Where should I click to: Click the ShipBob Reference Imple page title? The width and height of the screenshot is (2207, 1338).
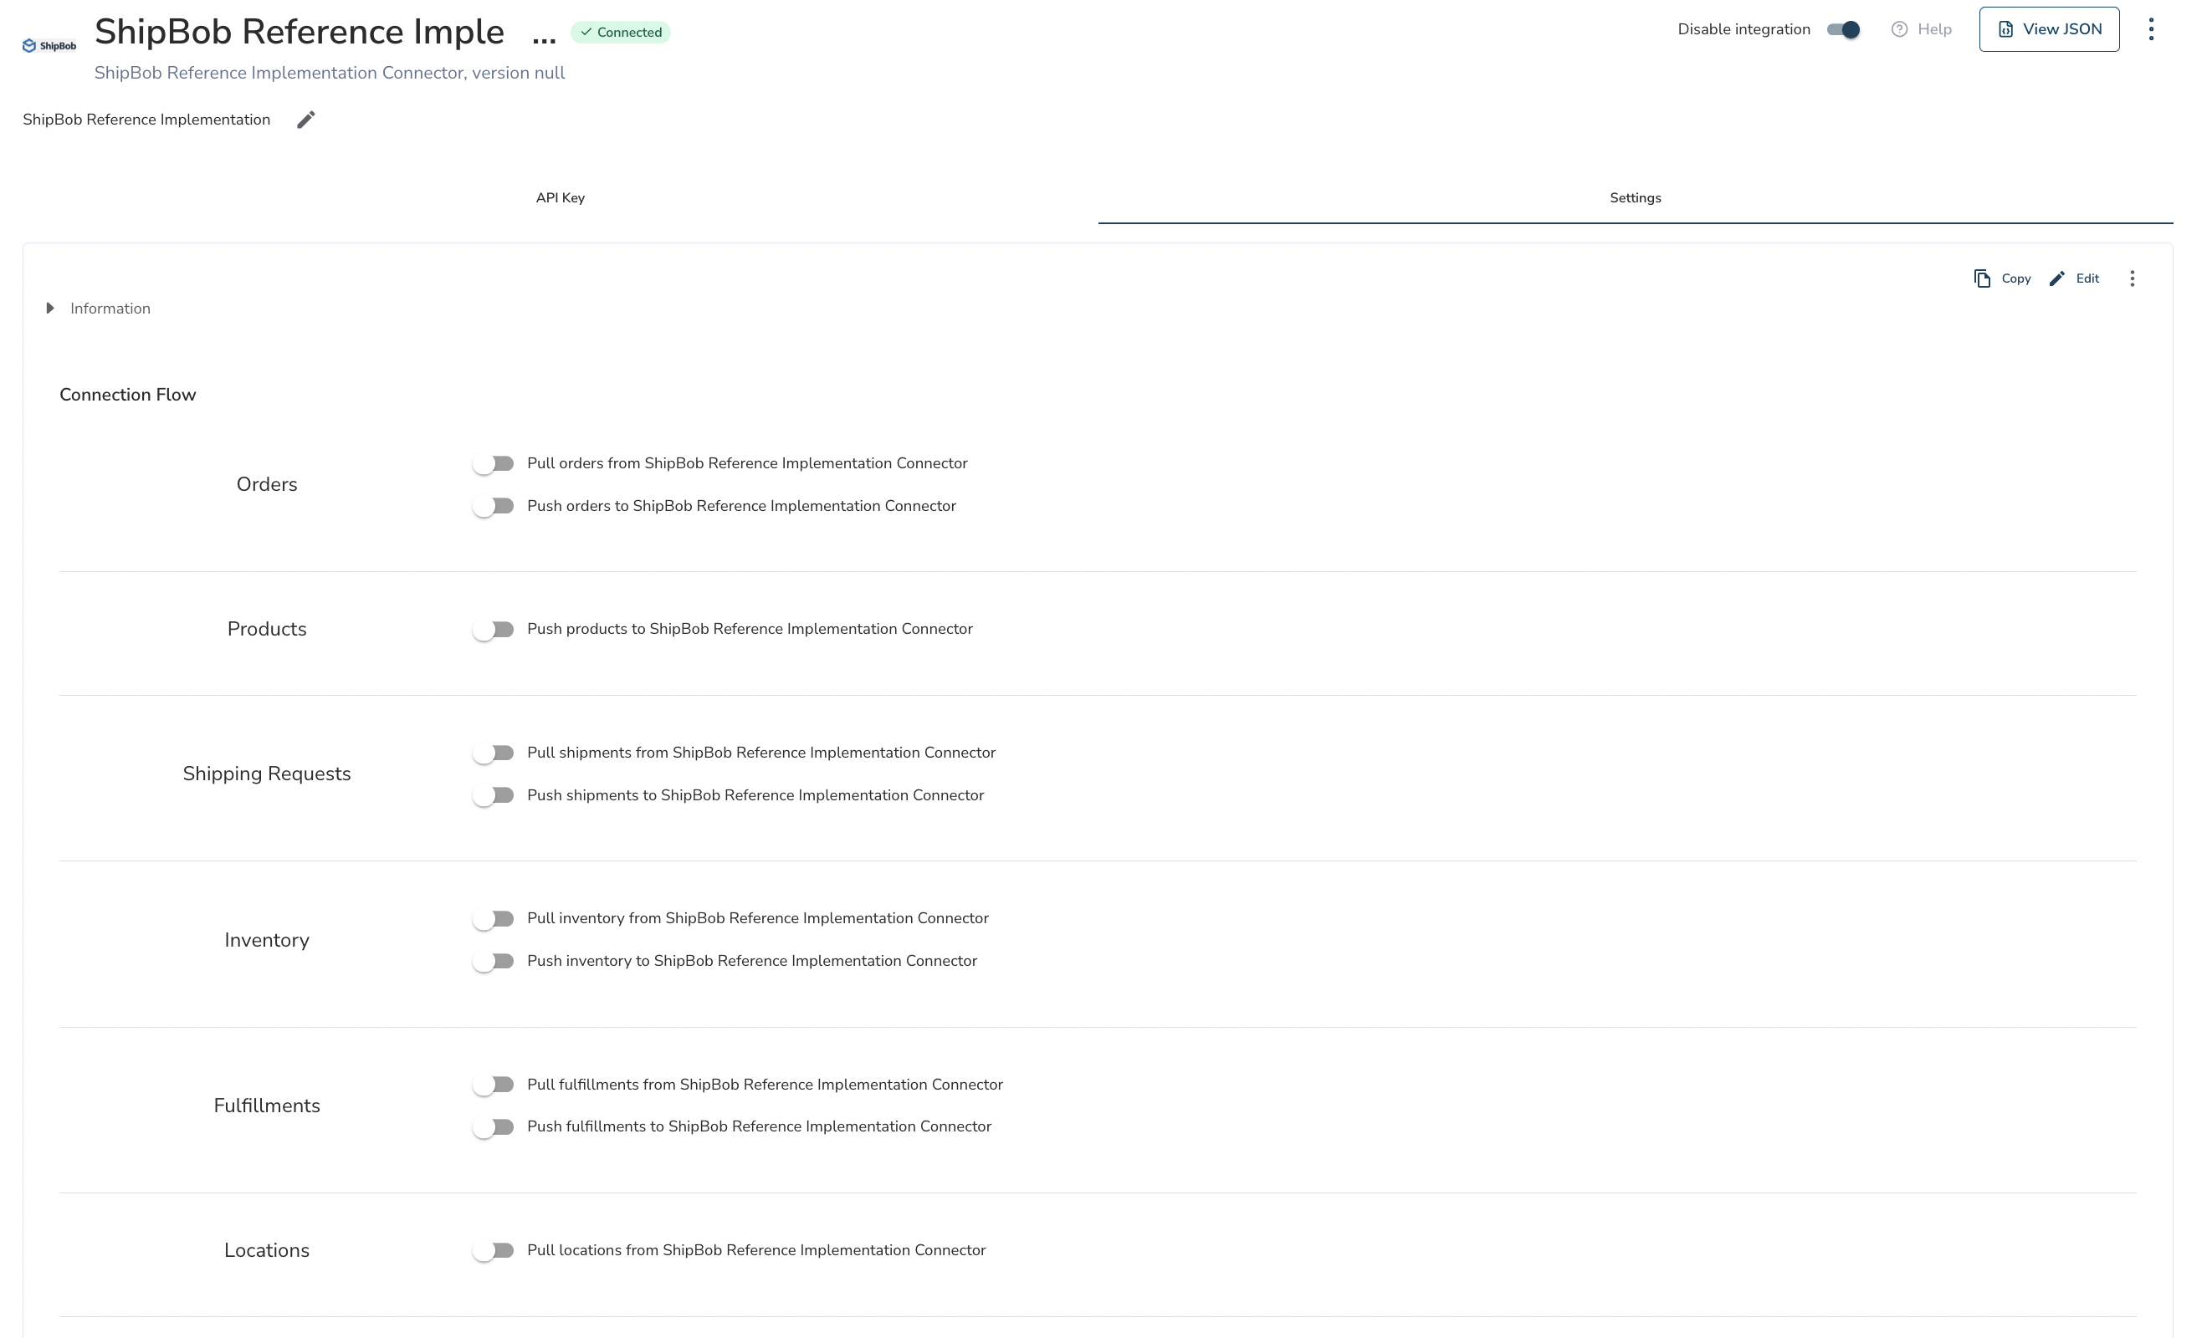click(x=300, y=33)
